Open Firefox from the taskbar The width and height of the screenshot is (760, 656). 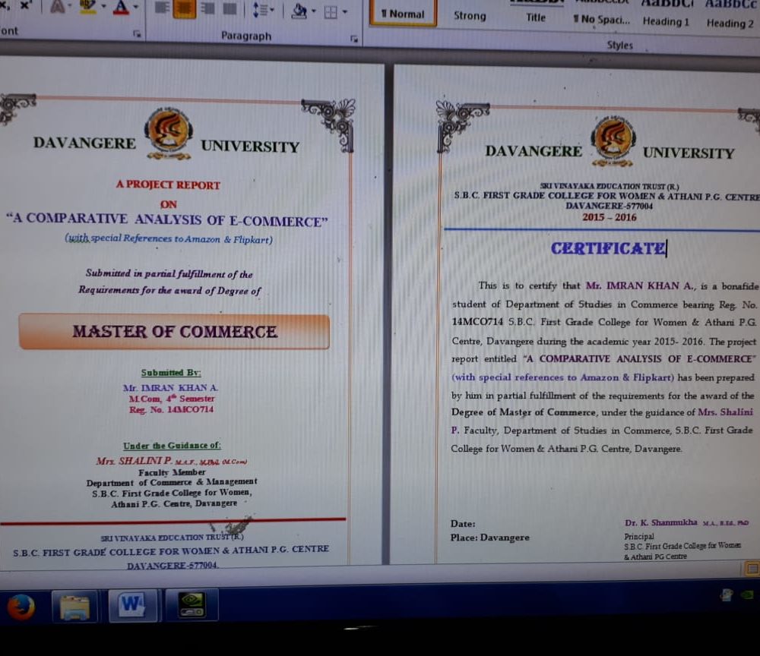tap(21, 607)
